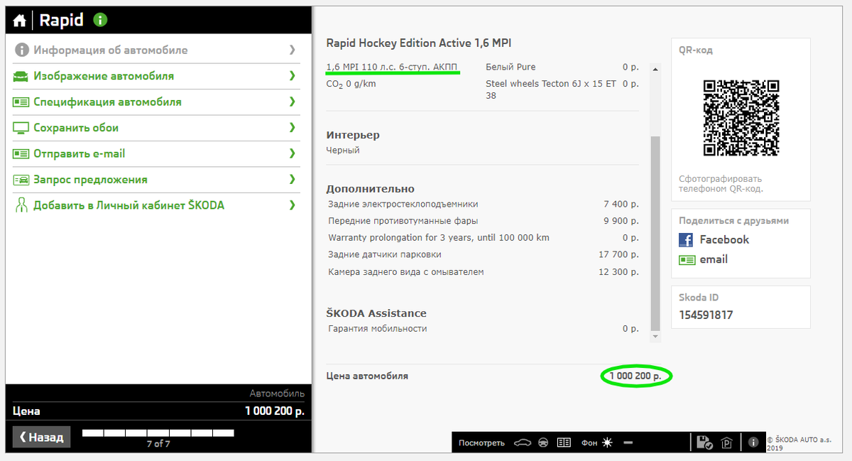Click the car sofa icon for 'Изображение автомобиля'
Image resolution: width=852 pixels, height=461 pixels.
tap(21, 76)
